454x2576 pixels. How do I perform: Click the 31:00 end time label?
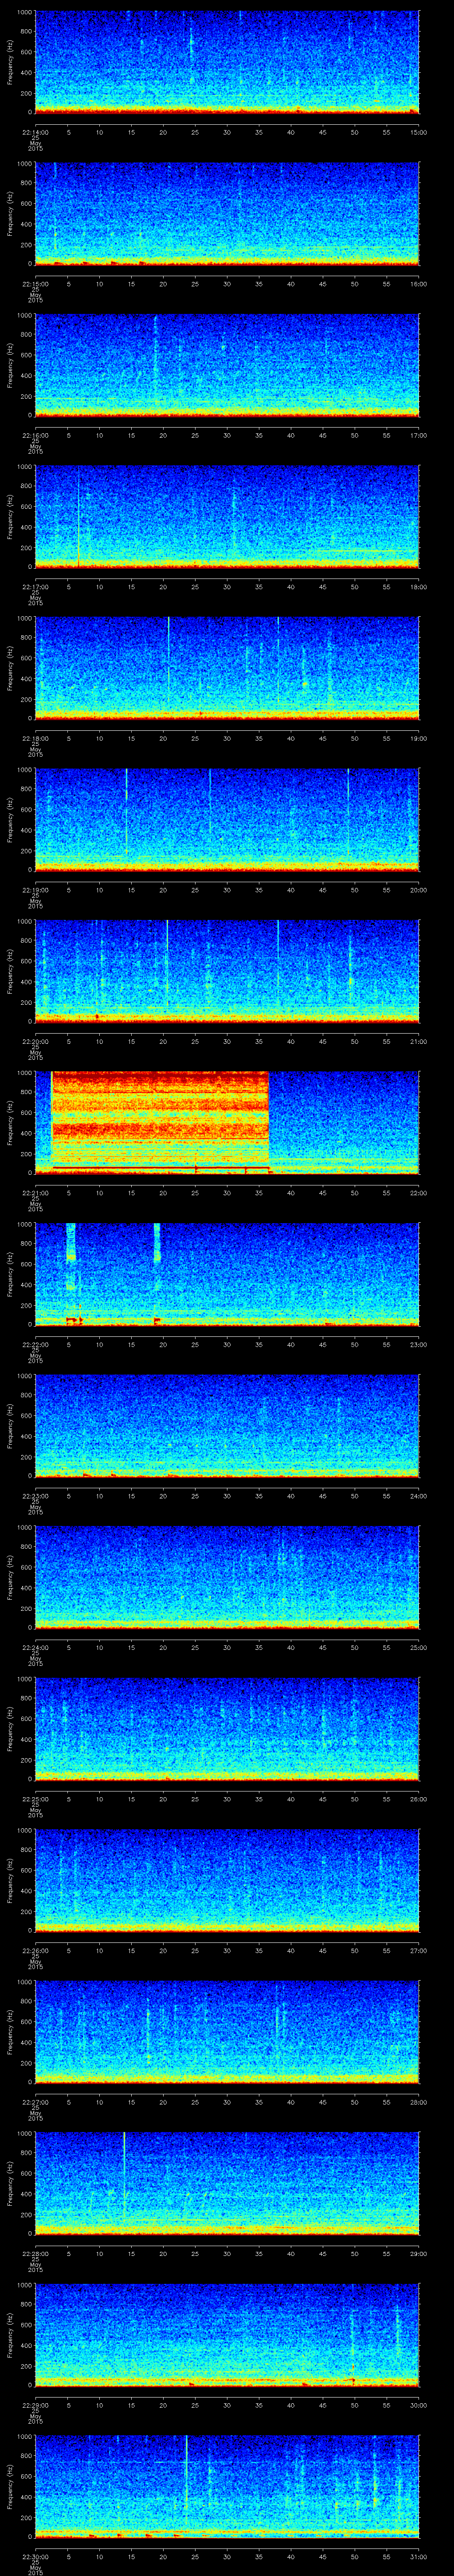click(x=418, y=2556)
